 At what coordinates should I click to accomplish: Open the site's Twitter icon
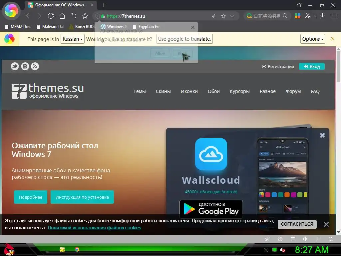tap(15, 66)
